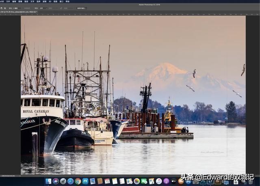Click the second selection mode icon in options bar

click(5, 8)
